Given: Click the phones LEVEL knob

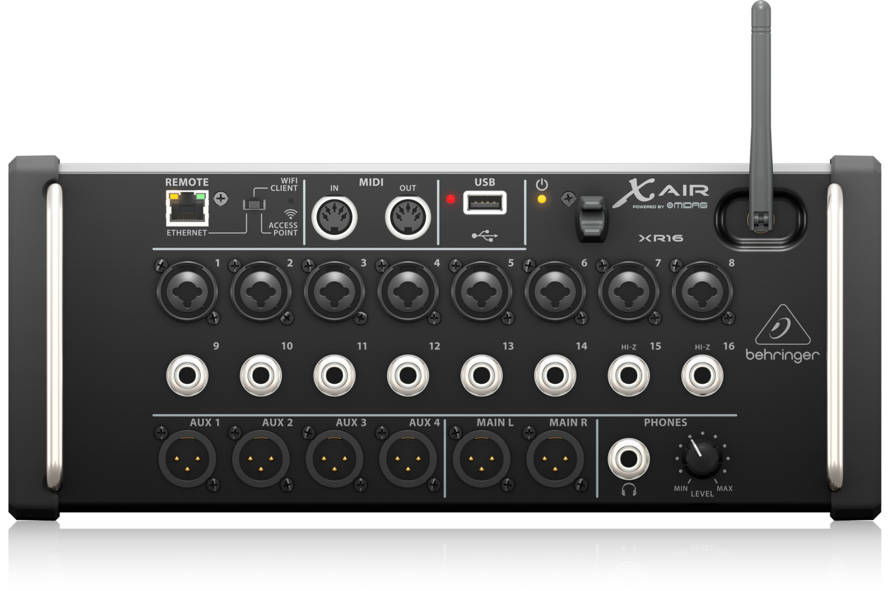Looking at the screenshot, I should 702,460.
